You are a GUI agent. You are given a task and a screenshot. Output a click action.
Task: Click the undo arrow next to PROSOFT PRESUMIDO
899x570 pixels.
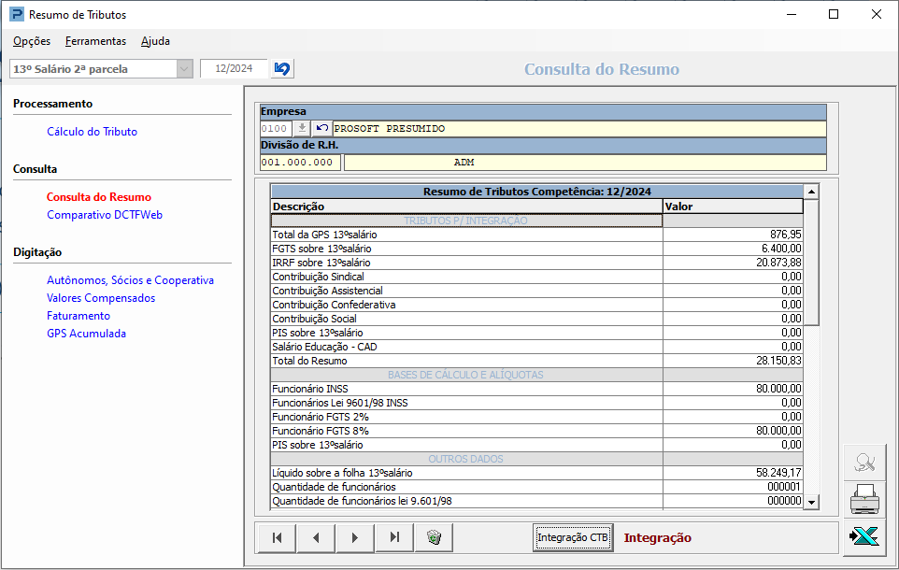[x=321, y=128]
